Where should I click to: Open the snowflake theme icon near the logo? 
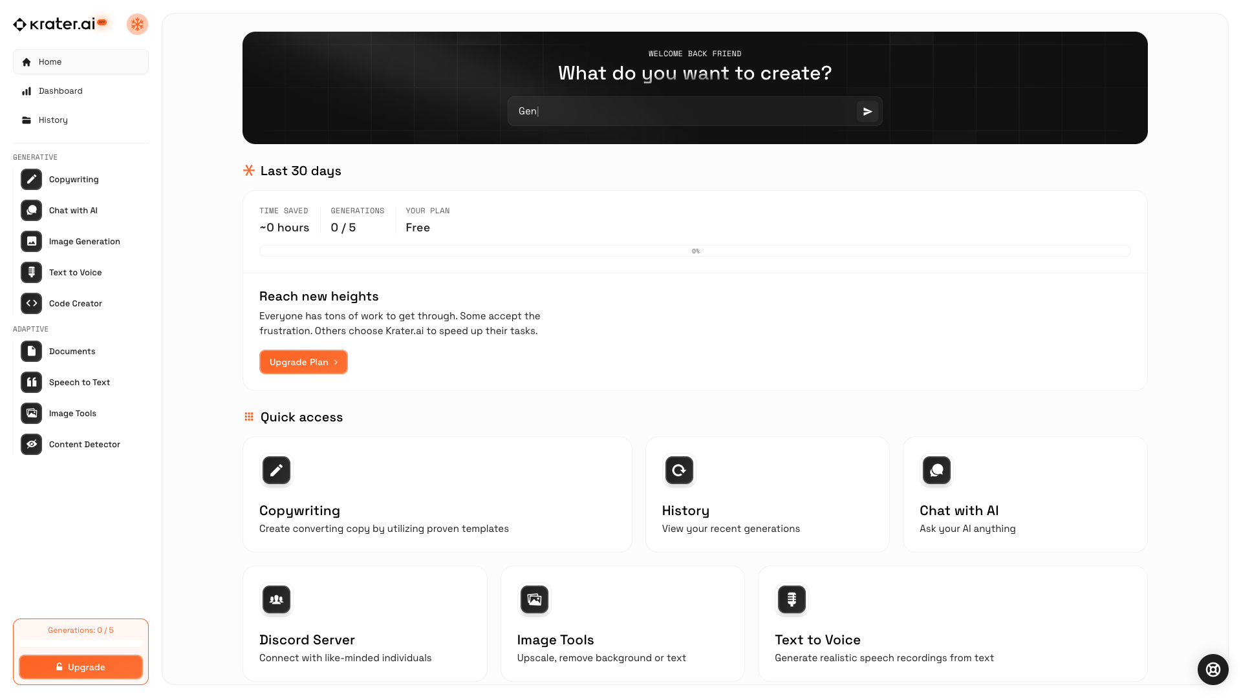(x=137, y=25)
